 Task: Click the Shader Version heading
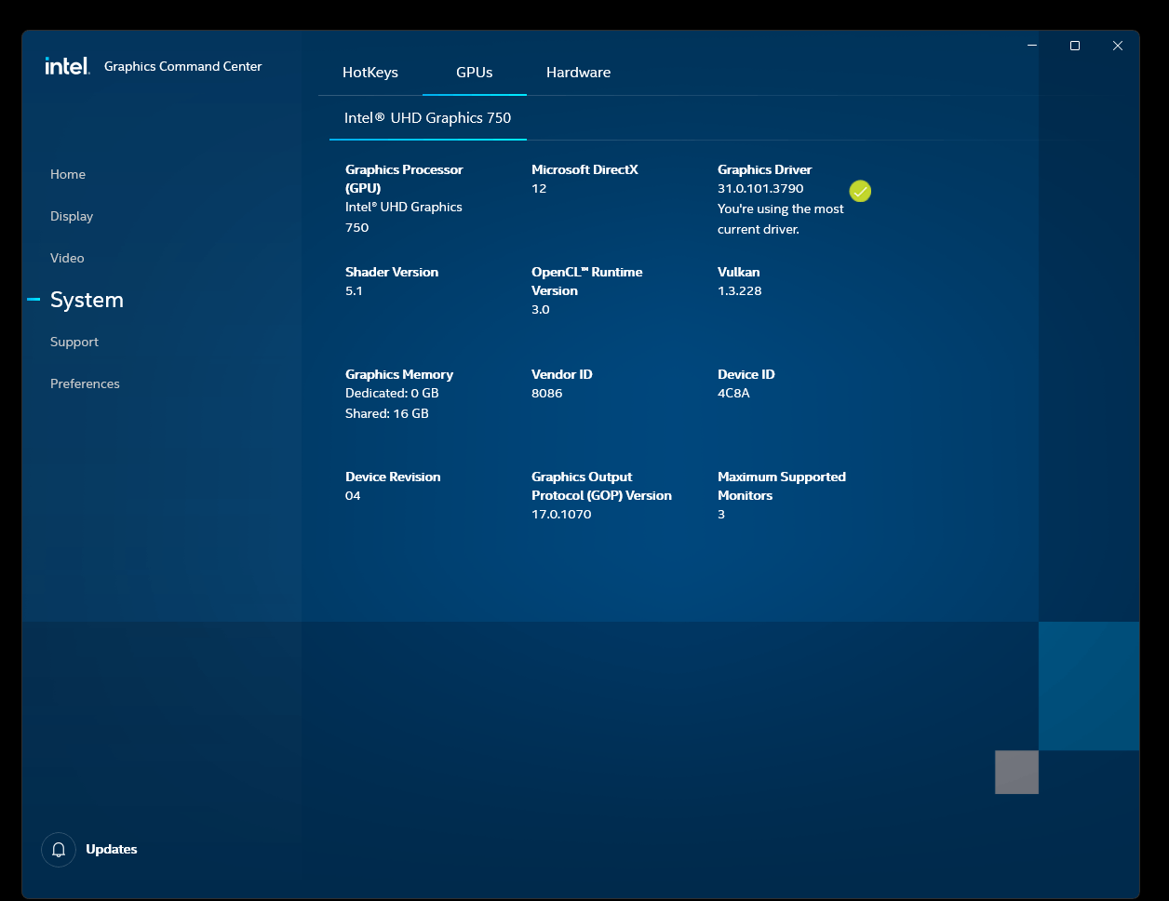pyautogui.click(x=392, y=272)
